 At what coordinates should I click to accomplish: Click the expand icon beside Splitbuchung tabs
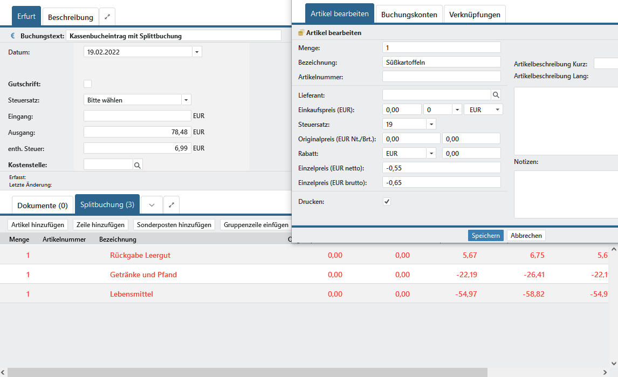point(171,205)
